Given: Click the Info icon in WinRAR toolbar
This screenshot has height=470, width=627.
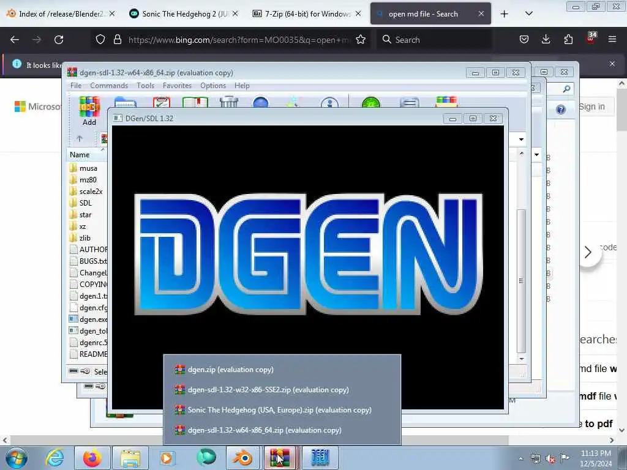Looking at the screenshot, I should coord(329,102).
